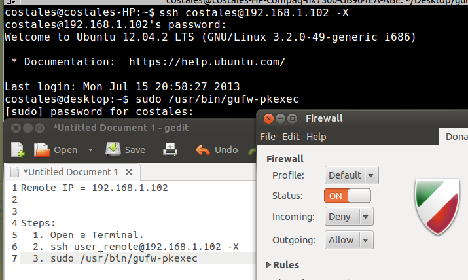Screen dimensions: 468x280
Task: Toggle the Firewall status ON switch
Action: click(348, 196)
